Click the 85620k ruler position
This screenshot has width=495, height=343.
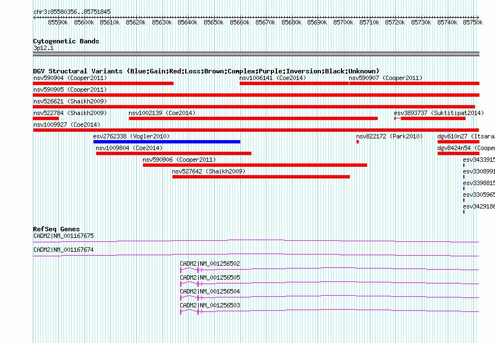(x=136, y=22)
